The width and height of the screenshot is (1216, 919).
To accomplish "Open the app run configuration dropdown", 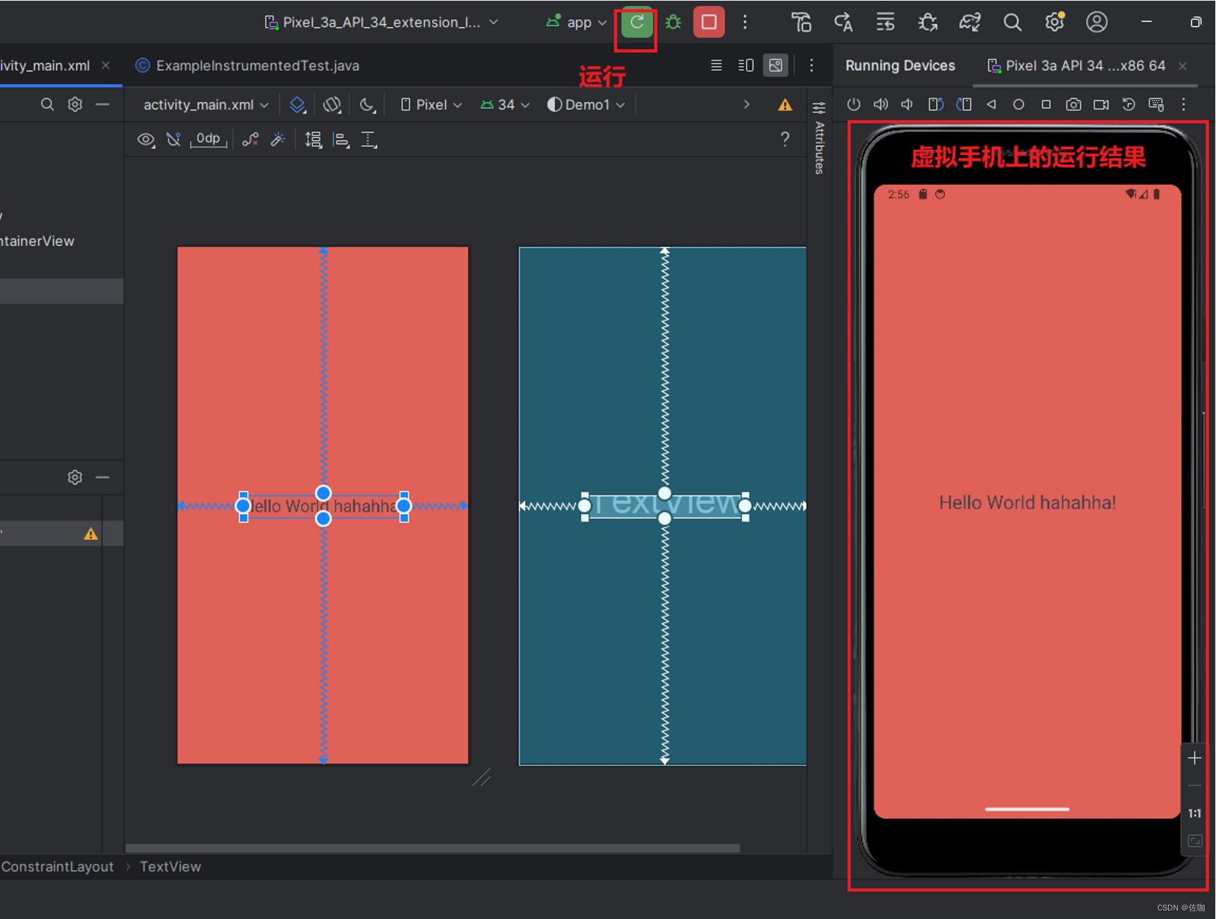I will 576,23.
